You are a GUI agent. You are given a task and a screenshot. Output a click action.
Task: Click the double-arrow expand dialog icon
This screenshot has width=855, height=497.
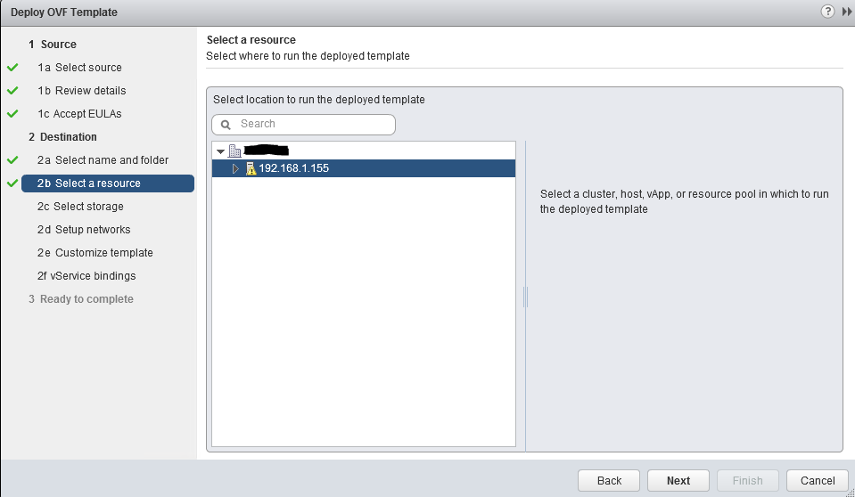846,12
